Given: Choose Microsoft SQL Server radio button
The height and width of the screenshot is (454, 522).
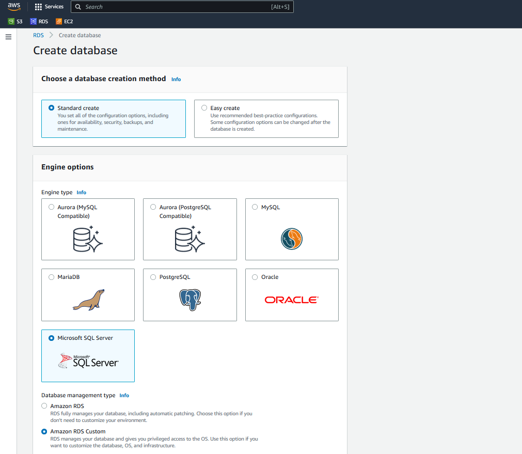Looking at the screenshot, I should [x=51, y=338].
